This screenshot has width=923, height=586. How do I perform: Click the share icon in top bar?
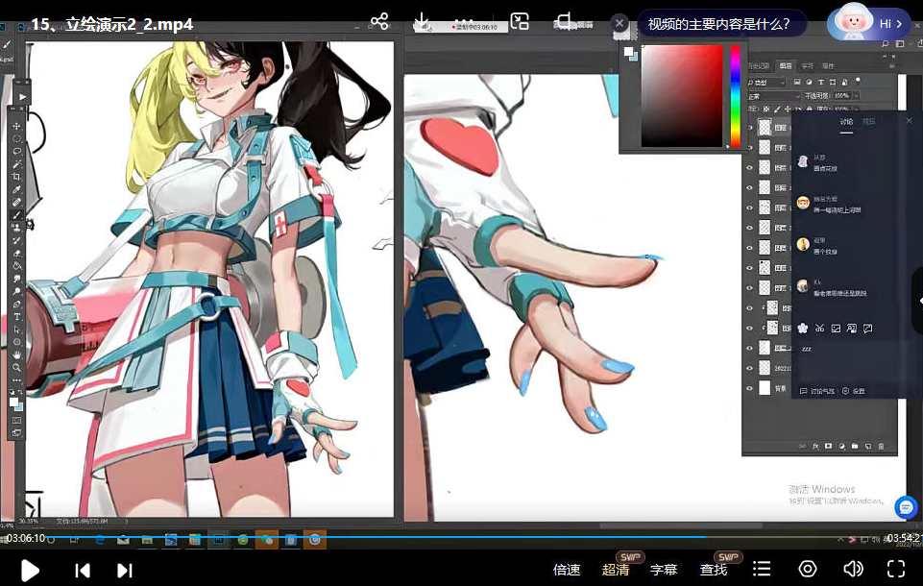coord(379,21)
